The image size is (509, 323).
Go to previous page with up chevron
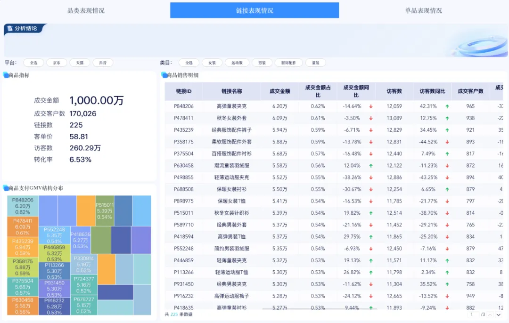(491, 315)
